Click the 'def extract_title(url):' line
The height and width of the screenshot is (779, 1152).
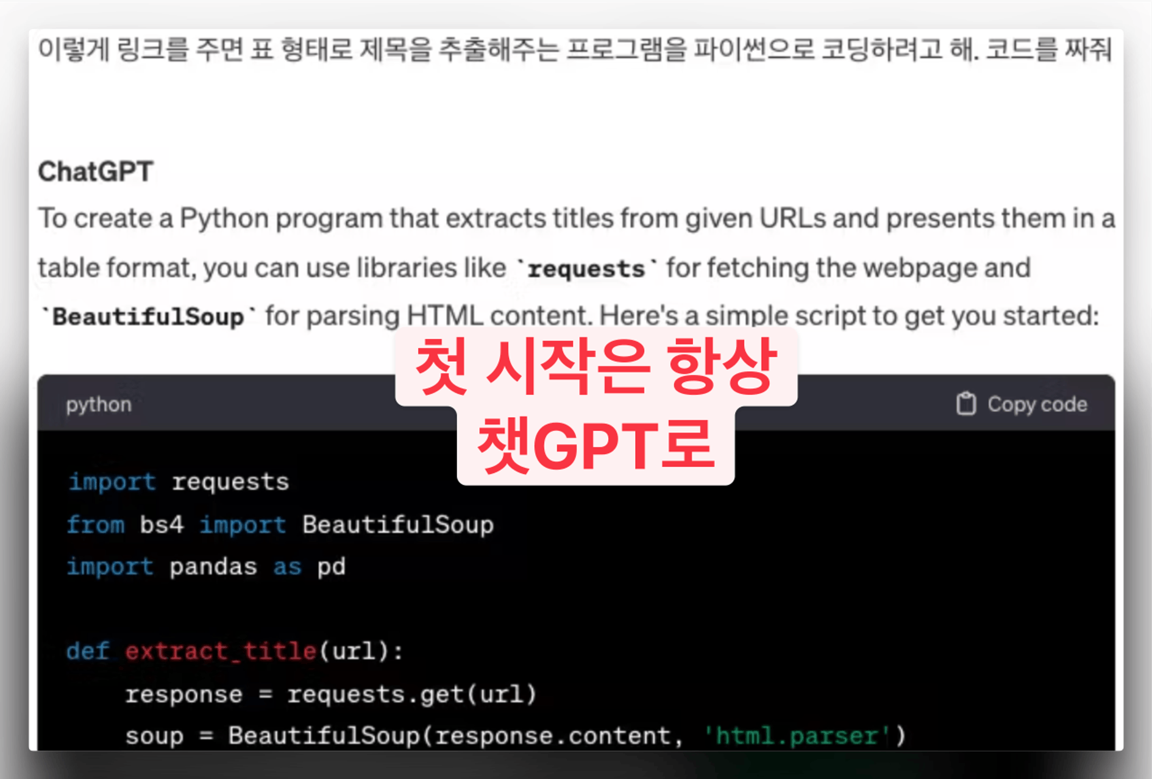click(x=235, y=651)
